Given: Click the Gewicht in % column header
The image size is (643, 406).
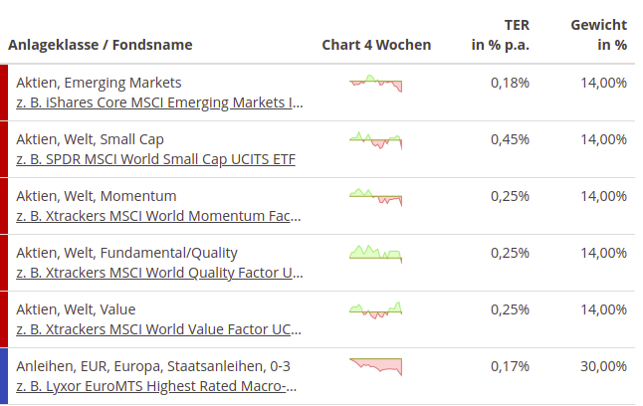Looking at the screenshot, I should coord(597,35).
